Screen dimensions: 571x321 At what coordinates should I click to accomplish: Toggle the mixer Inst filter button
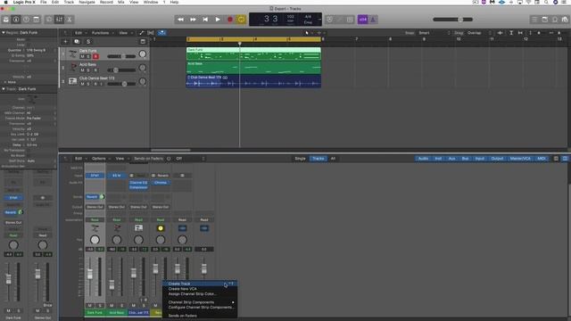point(438,159)
